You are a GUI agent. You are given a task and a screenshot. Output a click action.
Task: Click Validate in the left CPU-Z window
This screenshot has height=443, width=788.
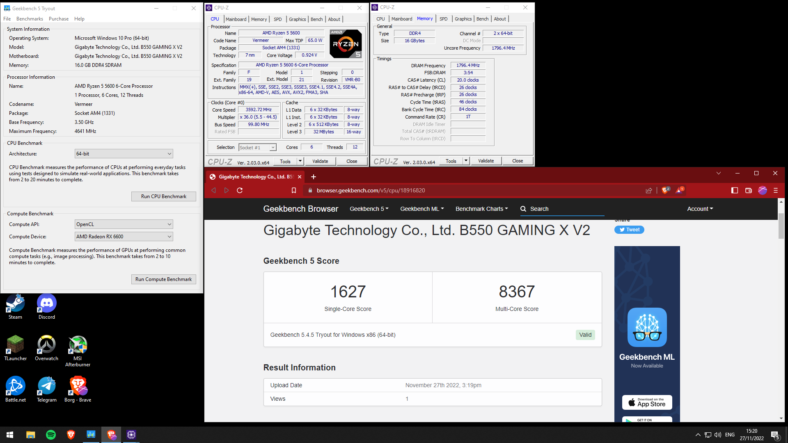coord(320,161)
